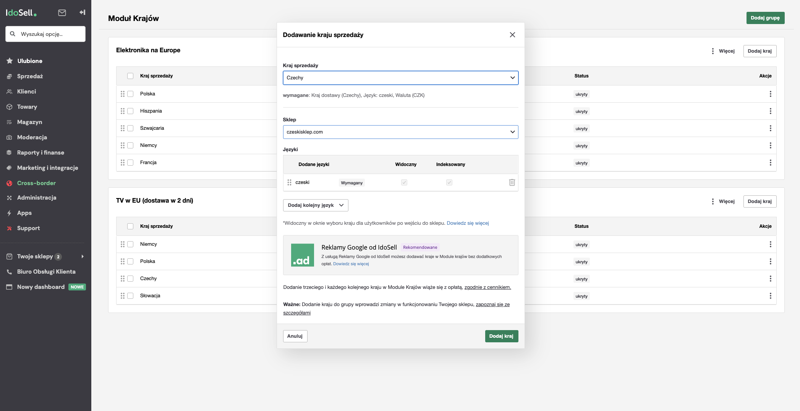Viewport: 800px width, 411px height.
Task: Expand Twoje sklepy submenu arrow
Action: coord(83,256)
